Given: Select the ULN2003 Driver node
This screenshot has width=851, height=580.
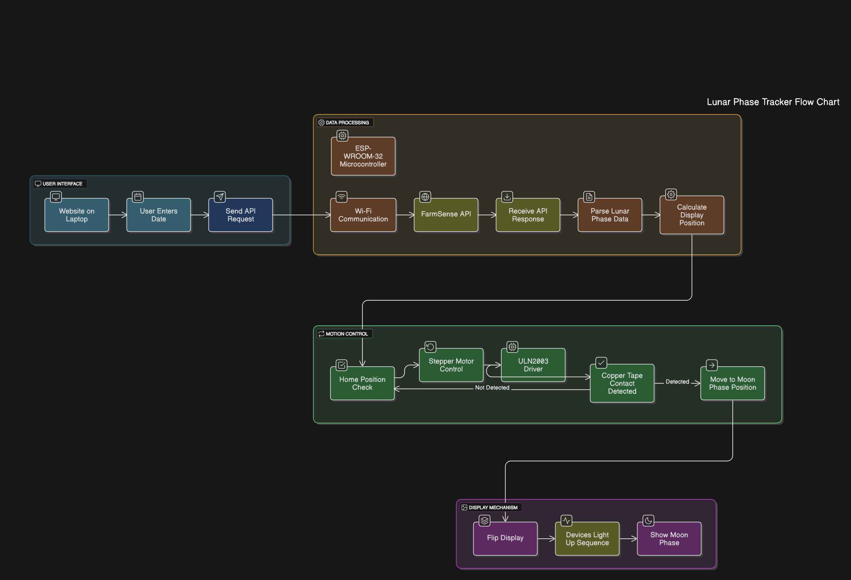Looking at the screenshot, I should pyautogui.click(x=533, y=365).
